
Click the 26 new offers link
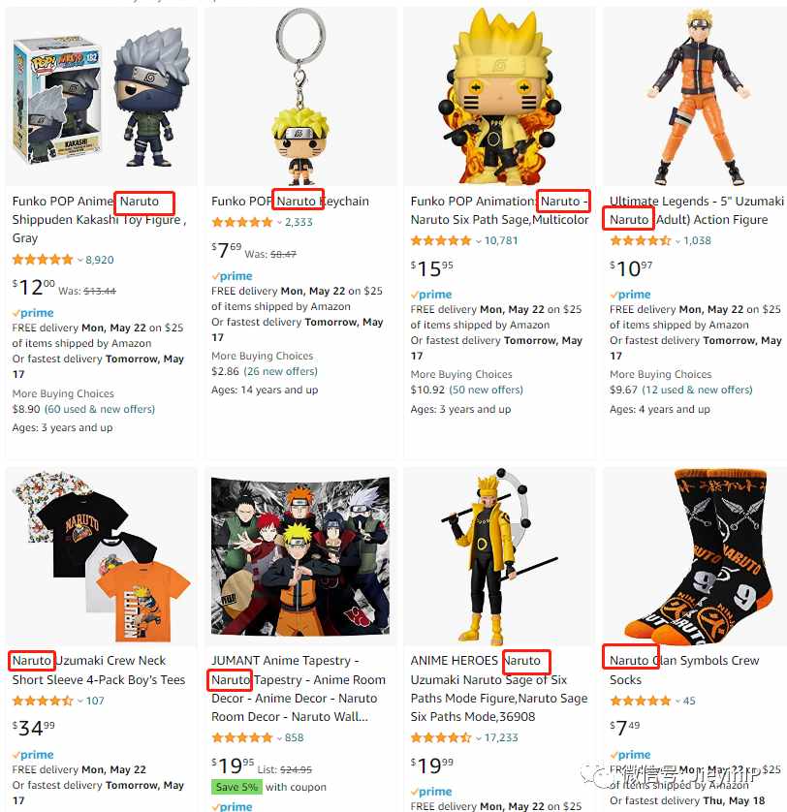(x=280, y=371)
